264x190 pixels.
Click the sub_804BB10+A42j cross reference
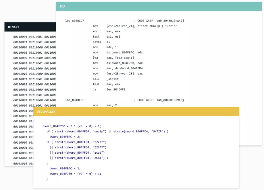[x=170, y=21]
